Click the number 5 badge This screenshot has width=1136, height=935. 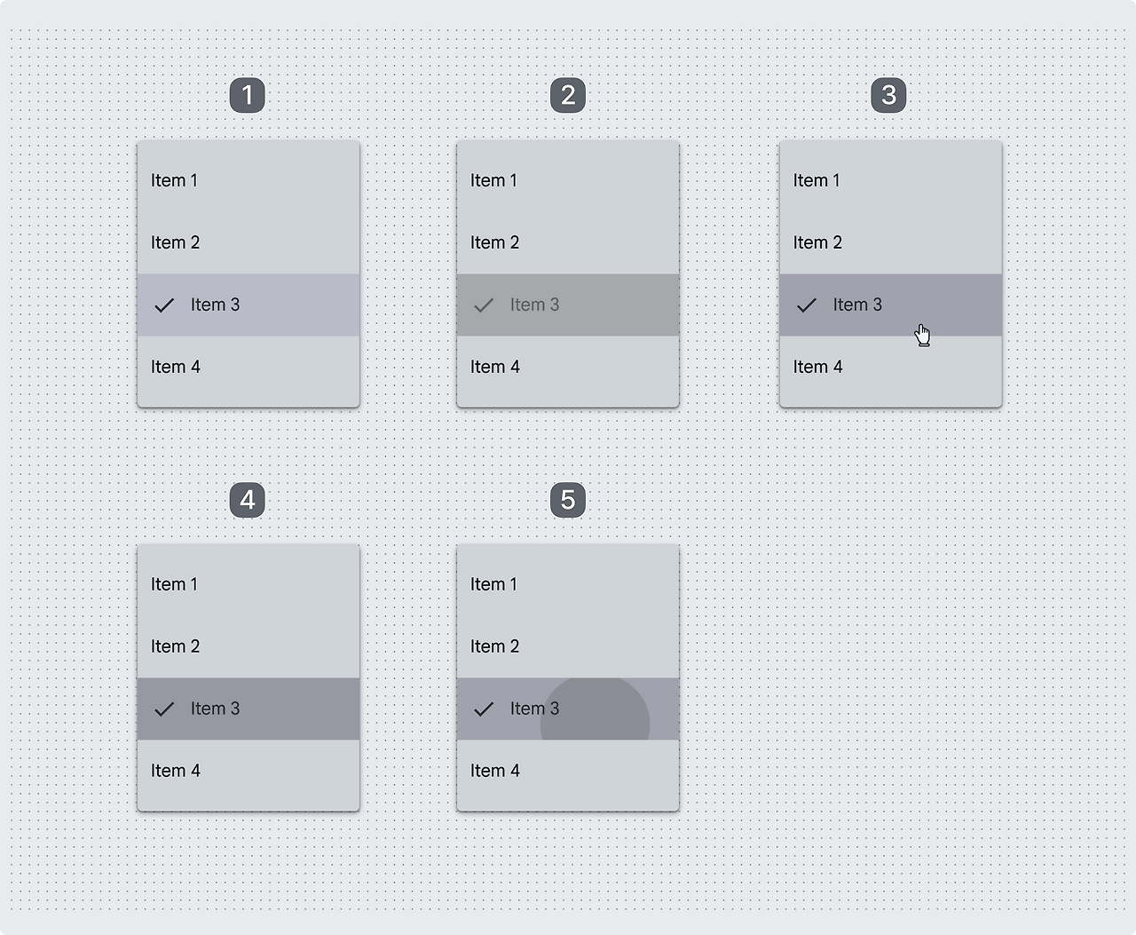(x=568, y=500)
